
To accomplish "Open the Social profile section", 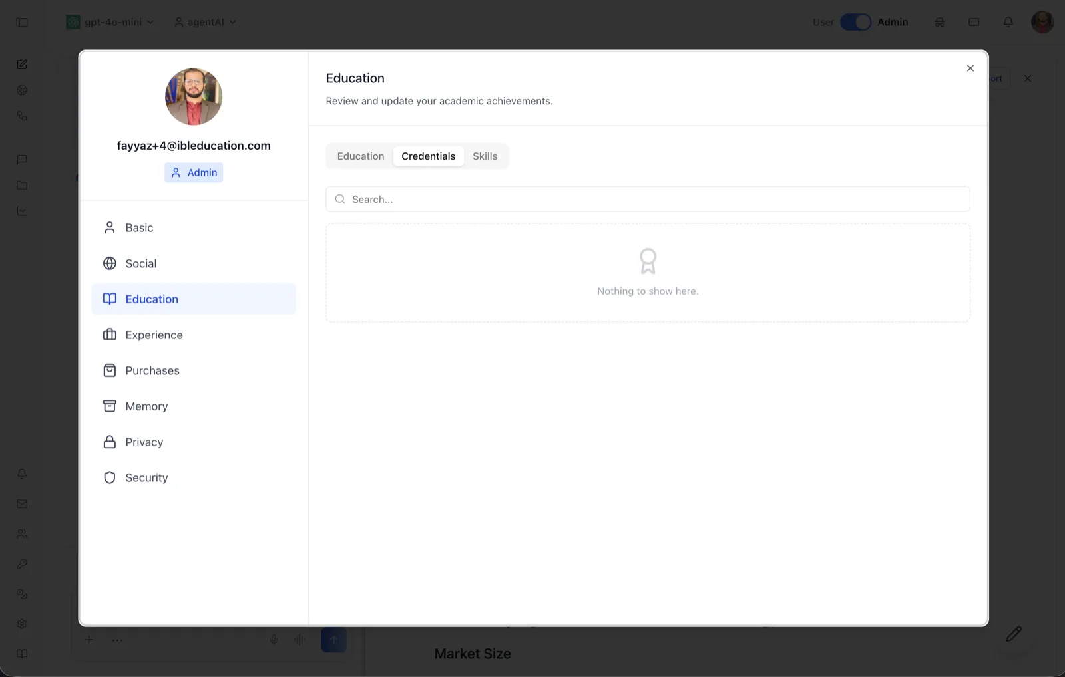I will [194, 263].
